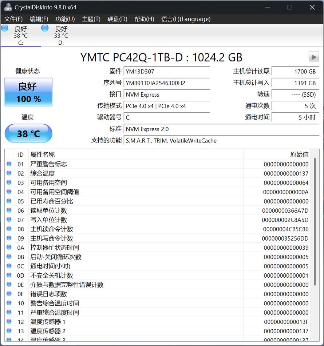Click the standard field NVM Express 2.0
Viewport: 324px width, 346px height.
click(221, 129)
